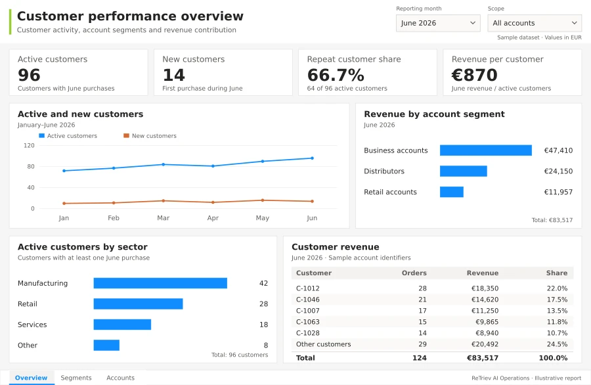Screen dimensions: 591x385
Task: Click the June point on Active customers line
Action: click(x=312, y=158)
